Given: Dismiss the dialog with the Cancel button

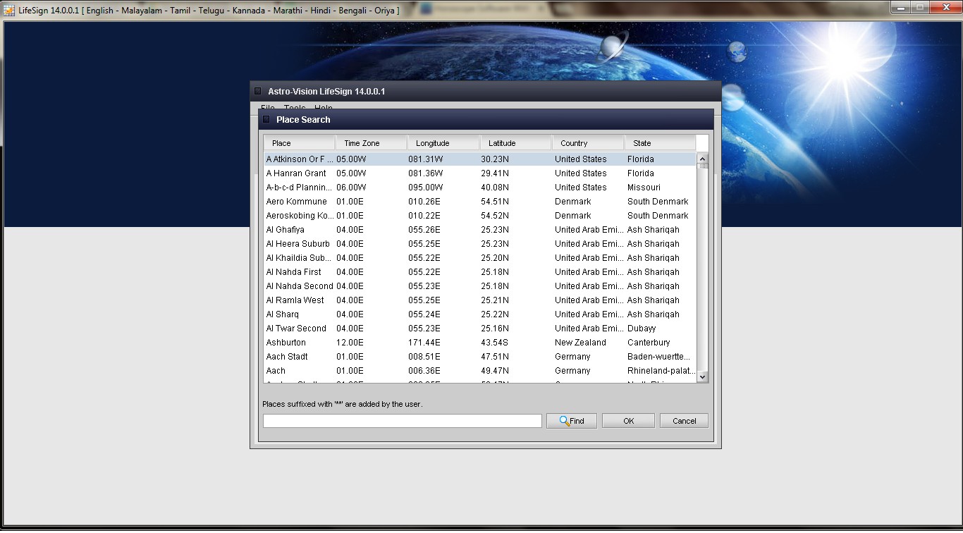Looking at the screenshot, I should 684,421.
